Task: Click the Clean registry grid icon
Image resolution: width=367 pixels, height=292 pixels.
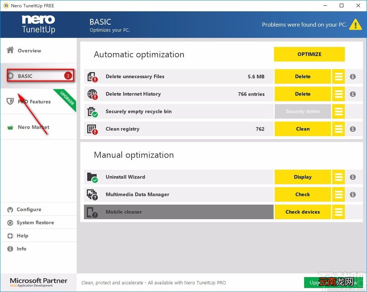Action: (x=92, y=129)
